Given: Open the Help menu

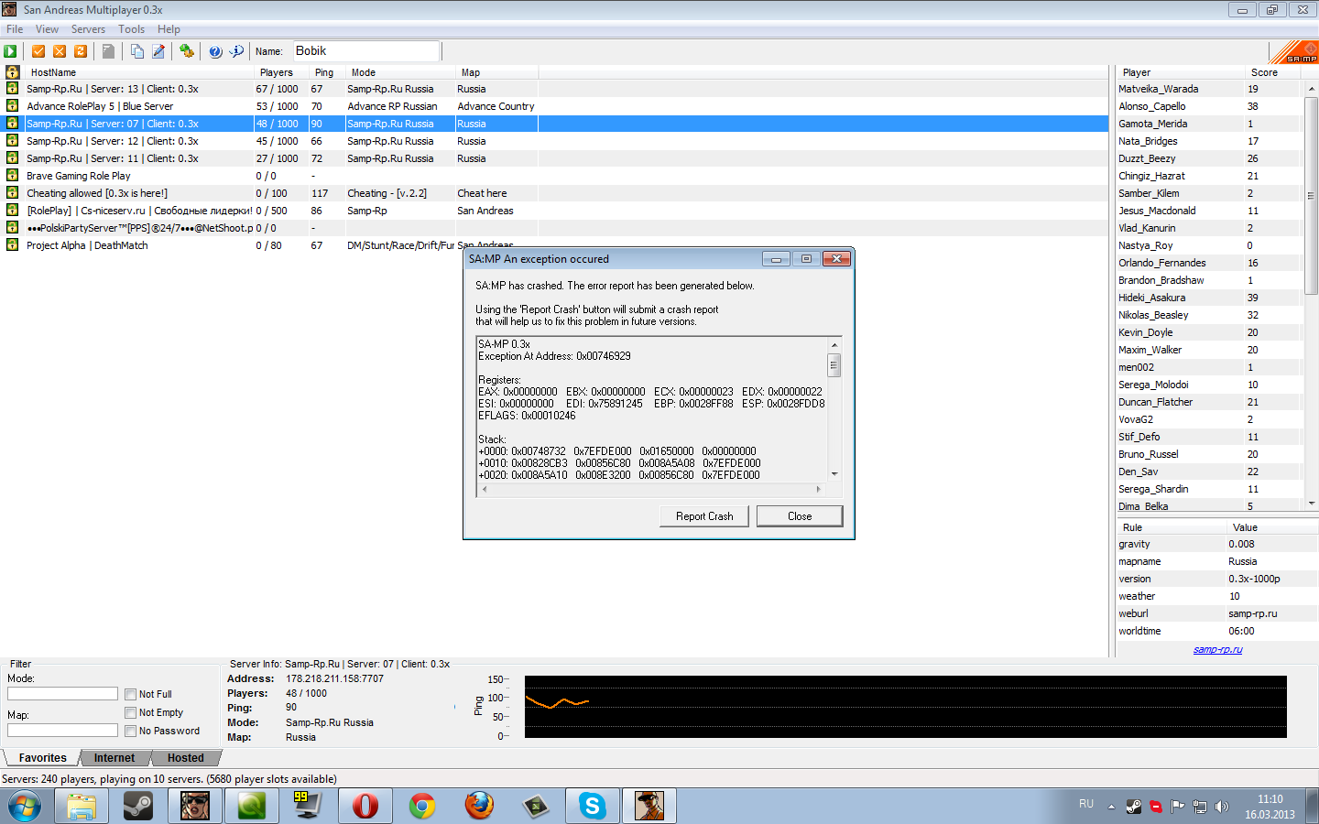Looking at the screenshot, I should tap(169, 29).
